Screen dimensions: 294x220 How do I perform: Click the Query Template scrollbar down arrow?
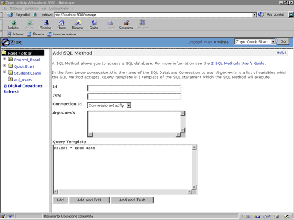pyautogui.click(x=194, y=187)
